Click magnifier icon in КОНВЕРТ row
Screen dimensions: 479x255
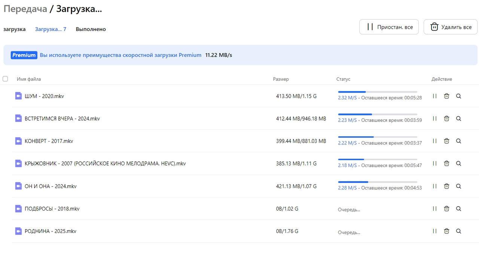click(458, 141)
